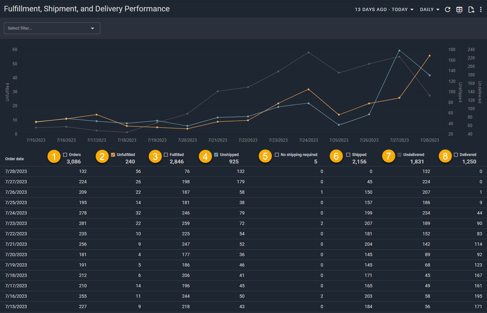Toggle the Unshipped checkbox off
The width and height of the screenshot is (487, 313).
tap(216, 155)
